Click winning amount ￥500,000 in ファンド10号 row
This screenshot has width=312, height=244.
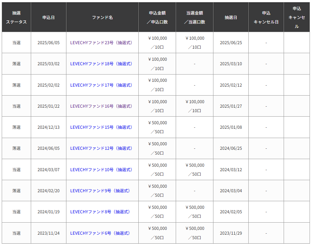click(x=195, y=165)
